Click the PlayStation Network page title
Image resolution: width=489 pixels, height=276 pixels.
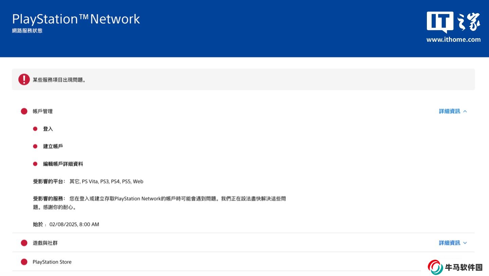click(x=76, y=19)
